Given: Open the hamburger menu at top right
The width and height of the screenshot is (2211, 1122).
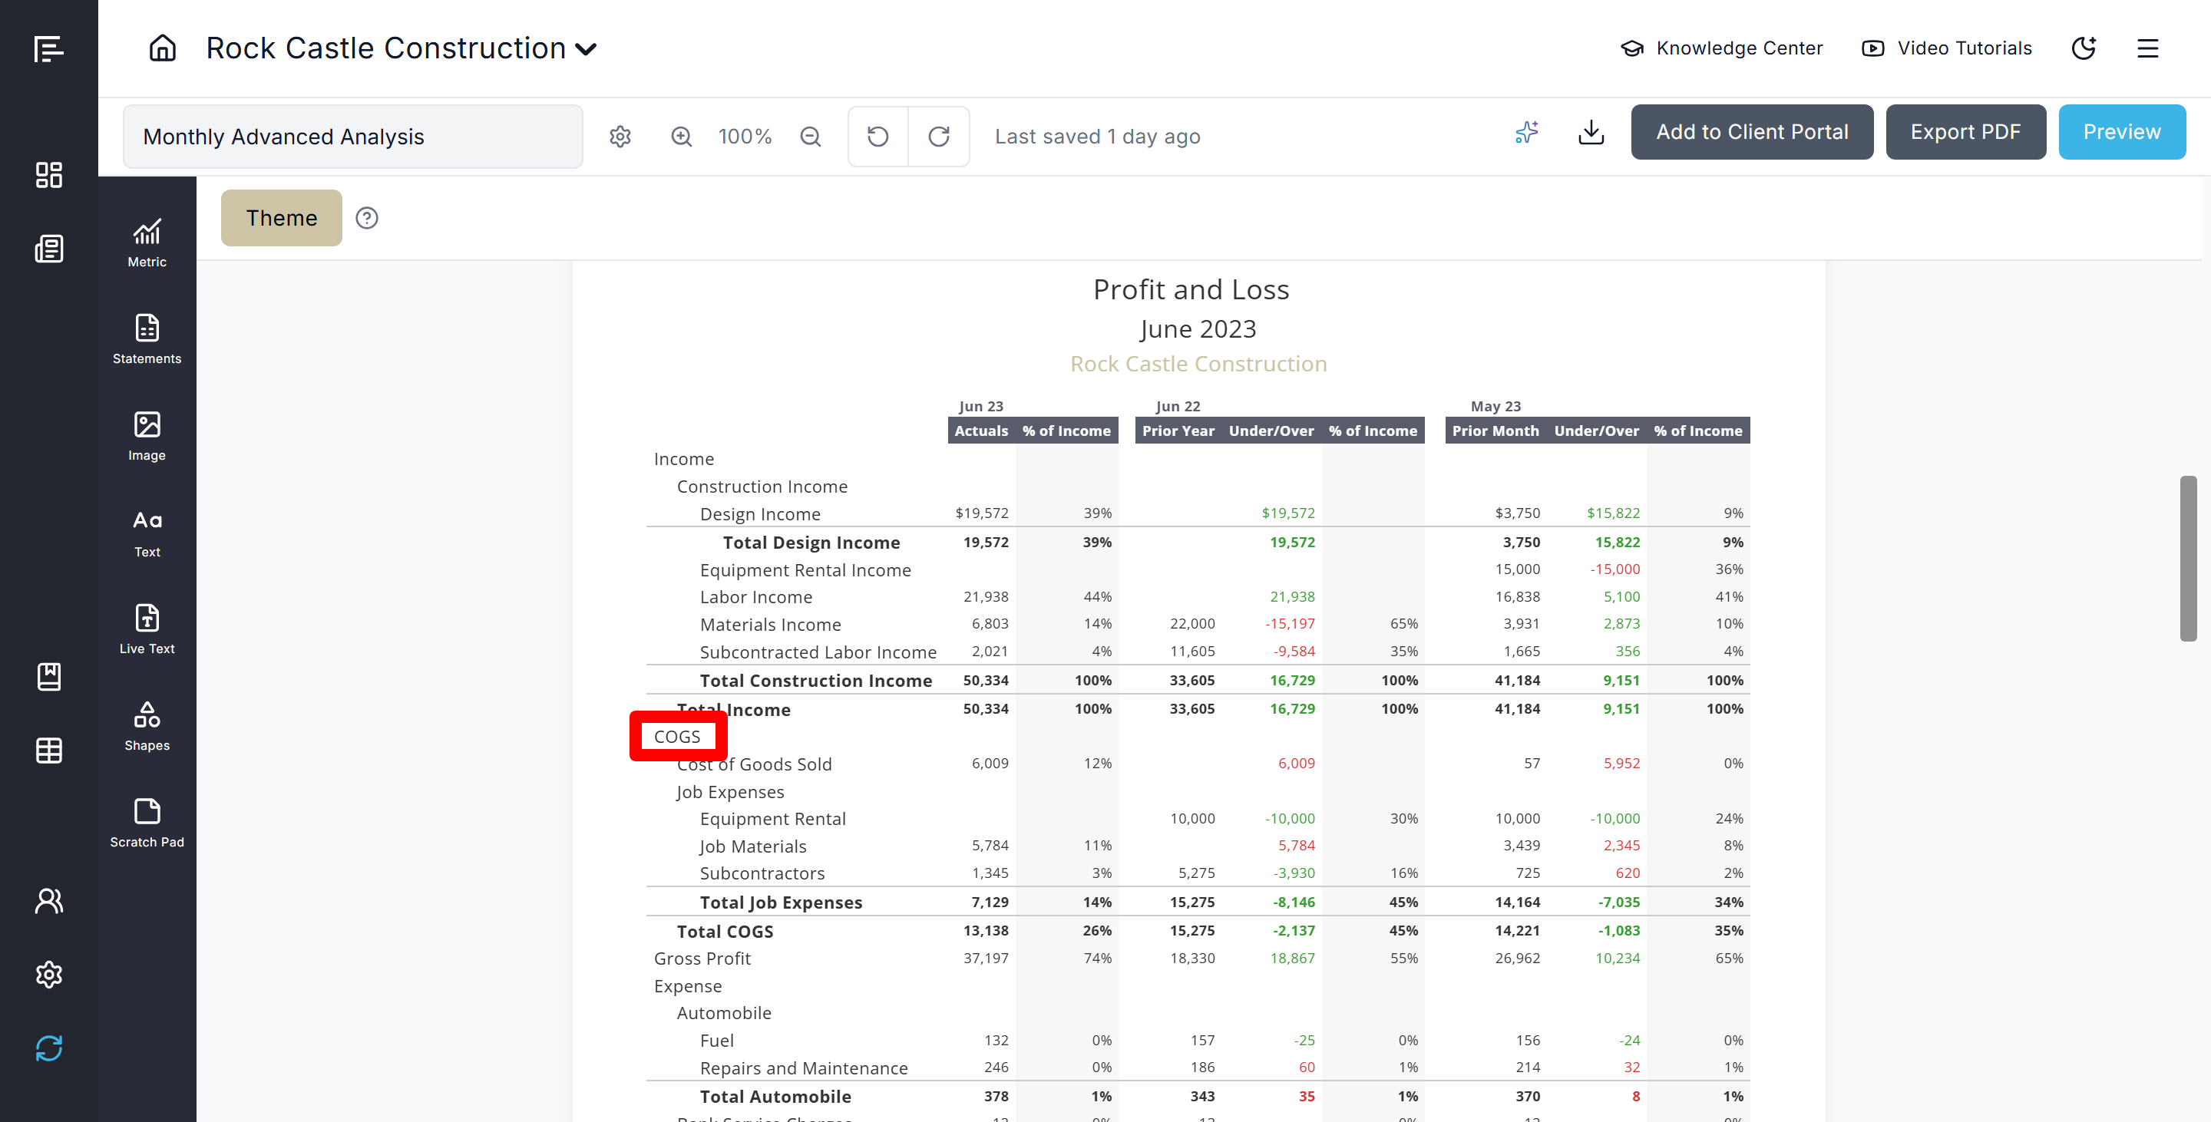Looking at the screenshot, I should [2147, 48].
